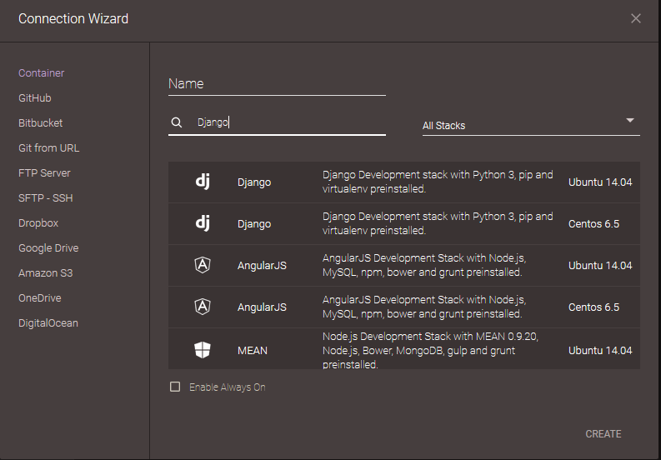This screenshot has width=661, height=460.
Task: Select the GitHub connection type
Action: point(35,98)
